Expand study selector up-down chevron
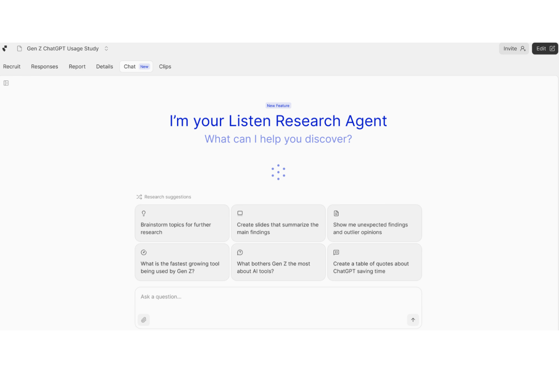 click(106, 48)
